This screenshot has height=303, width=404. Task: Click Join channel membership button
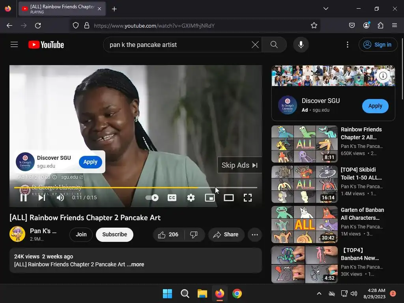coord(81,235)
